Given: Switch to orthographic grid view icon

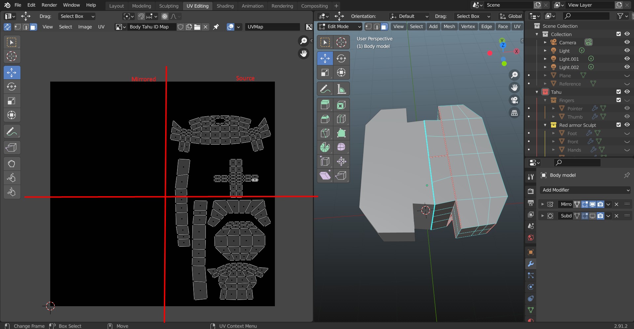Looking at the screenshot, I should click(514, 113).
